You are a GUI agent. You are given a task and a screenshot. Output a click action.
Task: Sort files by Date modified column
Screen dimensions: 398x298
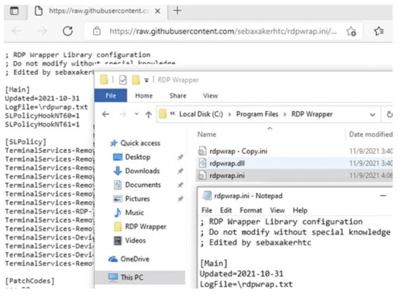tap(371, 134)
